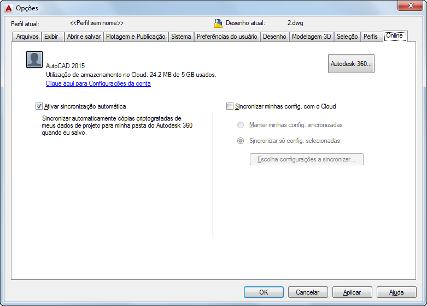Click the Cloud storage usage text
This screenshot has width=427, height=306.
[131, 75]
